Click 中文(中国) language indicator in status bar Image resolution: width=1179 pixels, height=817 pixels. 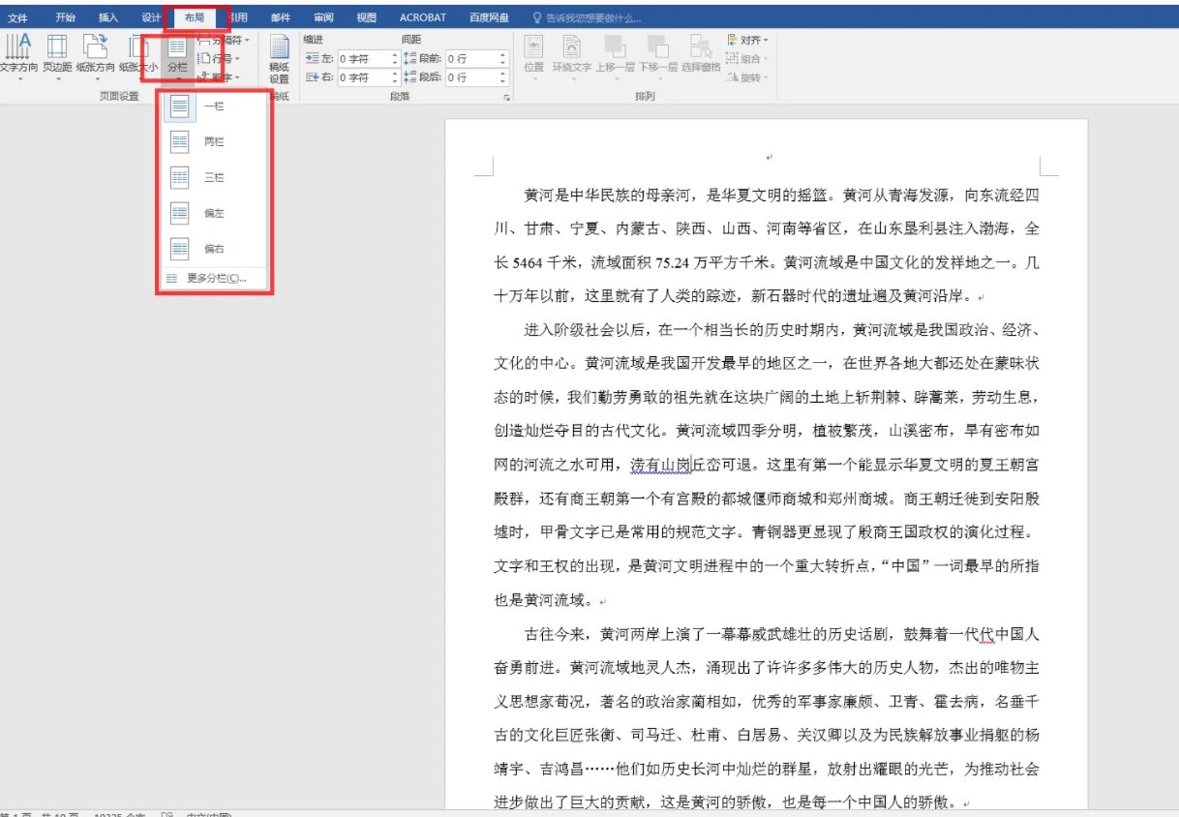pyautogui.click(x=208, y=813)
